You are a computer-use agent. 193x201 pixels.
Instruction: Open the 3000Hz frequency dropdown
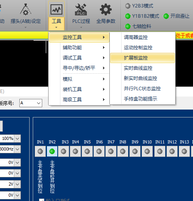tap(17, 149)
